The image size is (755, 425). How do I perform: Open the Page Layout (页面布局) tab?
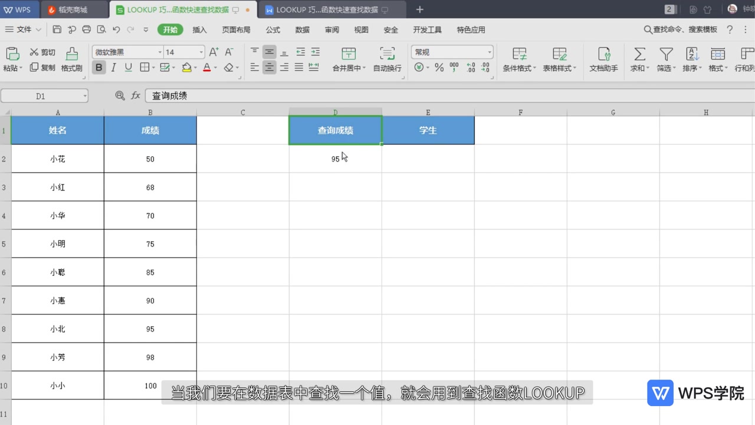(236, 30)
